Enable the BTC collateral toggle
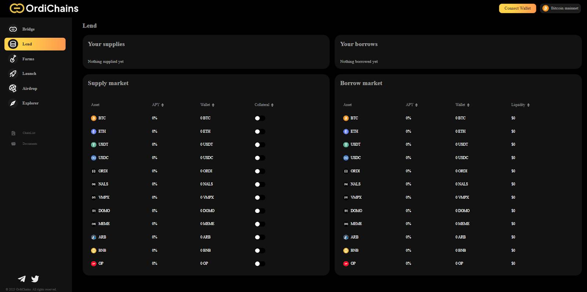This screenshot has height=292, width=587. pos(260,118)
